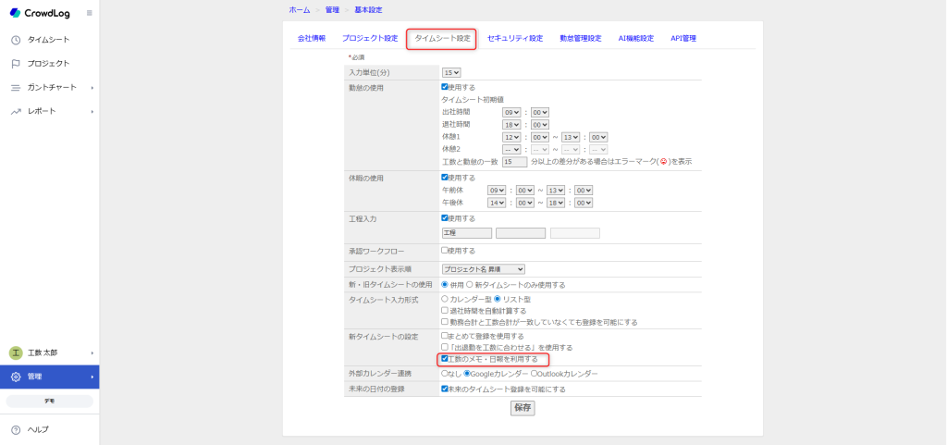
Task: Click the CrowdLog logo icon
Action: point(15,13)
